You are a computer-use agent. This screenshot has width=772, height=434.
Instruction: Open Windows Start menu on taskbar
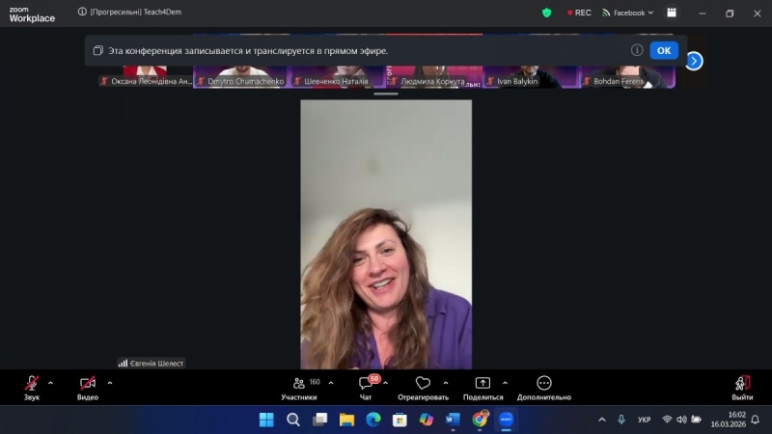(266, 420)
